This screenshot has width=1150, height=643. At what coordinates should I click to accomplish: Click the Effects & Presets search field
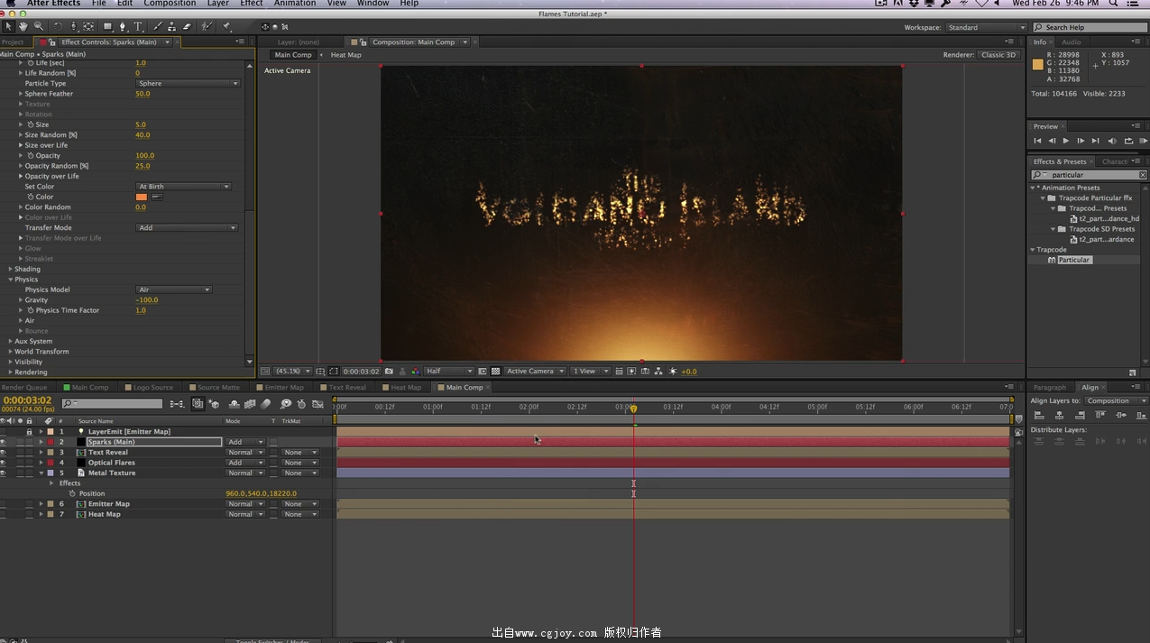pos(1089,175)
